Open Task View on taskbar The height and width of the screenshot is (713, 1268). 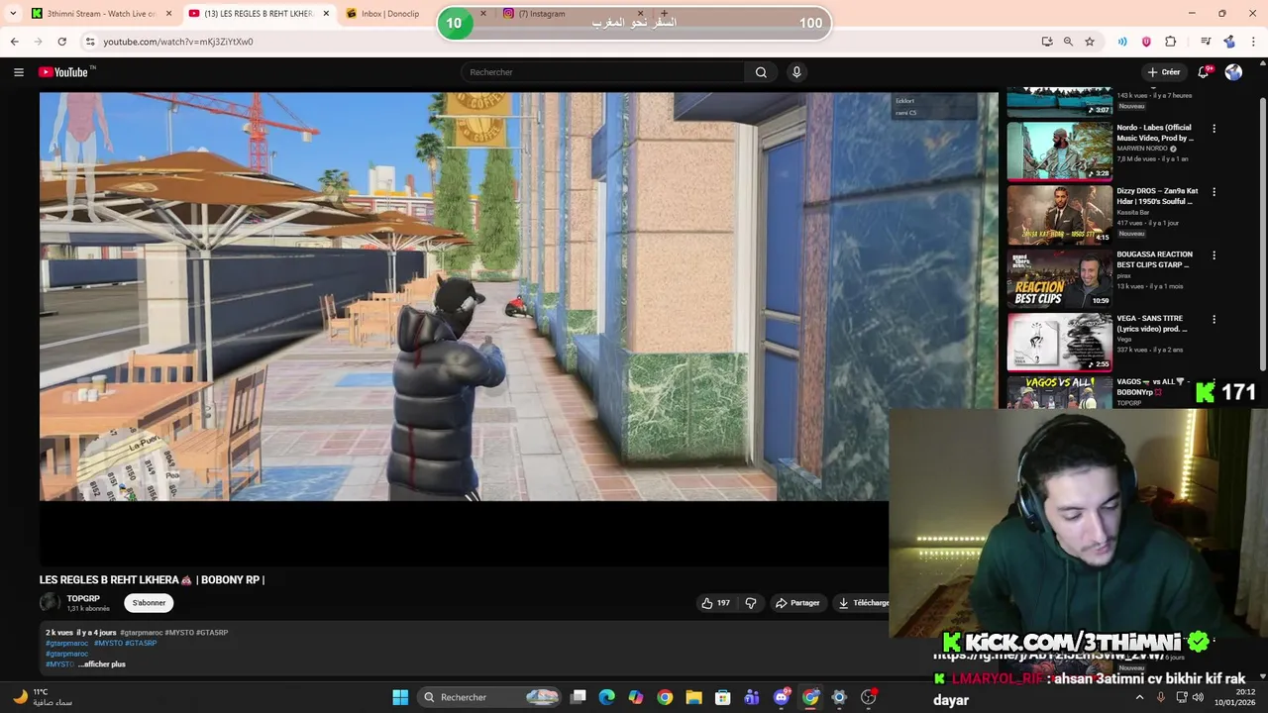tap(579, 697)
